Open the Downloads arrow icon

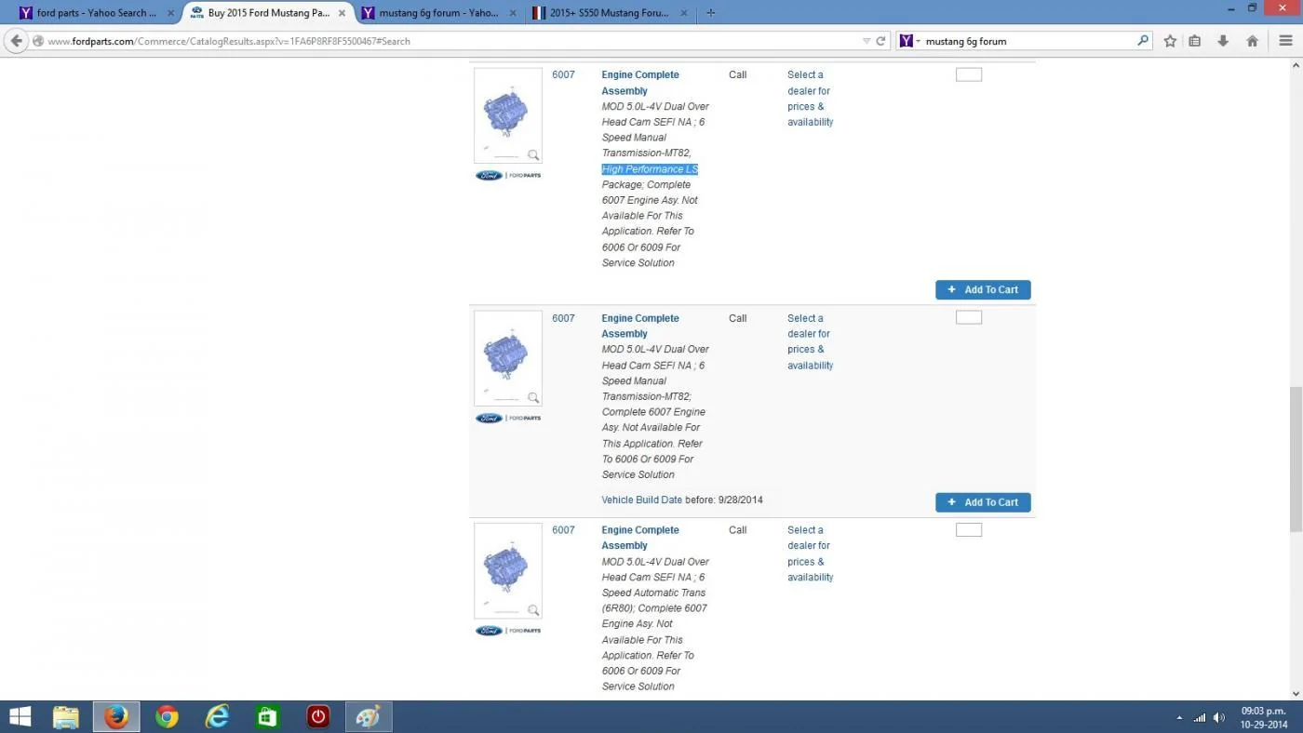(x=1223, y=41)
